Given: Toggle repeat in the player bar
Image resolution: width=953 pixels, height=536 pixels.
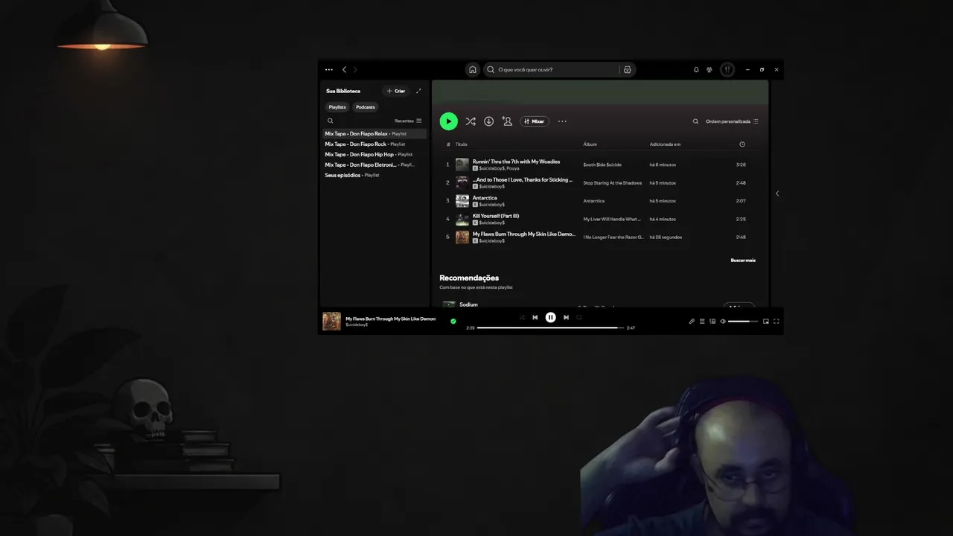Looking at the screenshot, I should 579,317.
